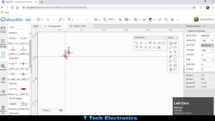Place the No Connect flag
This screenshot has height=121, width=215.
(145, 47)
